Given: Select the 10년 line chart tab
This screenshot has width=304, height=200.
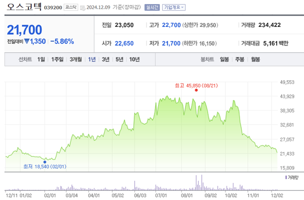Looking at the screenshot, I should [134, 59].
